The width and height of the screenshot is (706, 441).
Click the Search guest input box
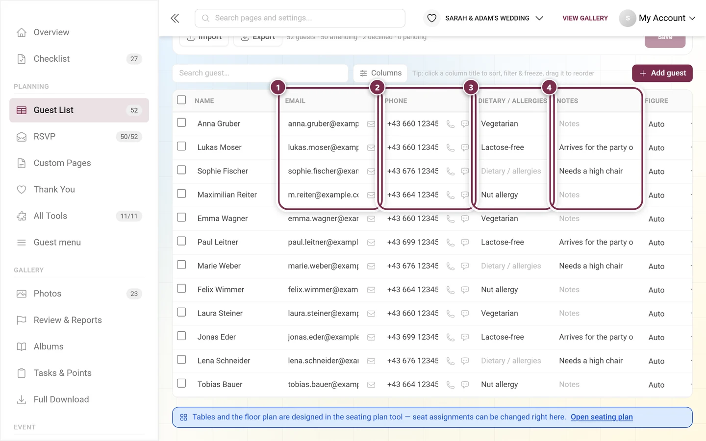pyautogui.click(x=260, y=73)
